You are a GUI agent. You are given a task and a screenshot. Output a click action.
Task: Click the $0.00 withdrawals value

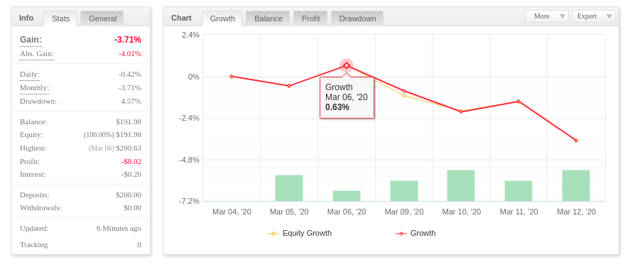tap(133, 208)
